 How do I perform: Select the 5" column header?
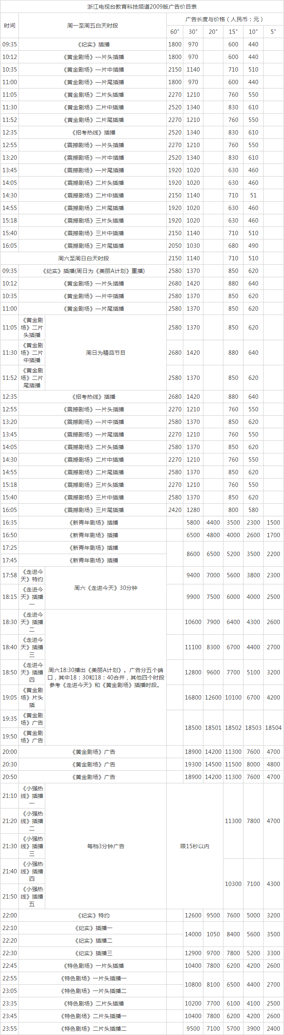tap(273, 32)
